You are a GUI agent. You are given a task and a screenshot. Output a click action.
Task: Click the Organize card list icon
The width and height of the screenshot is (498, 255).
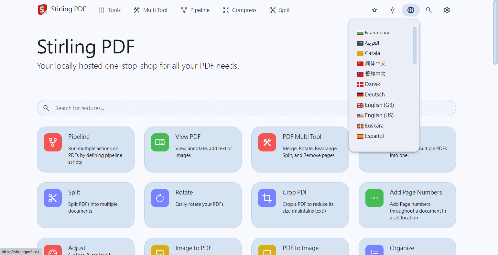point(374,250)
